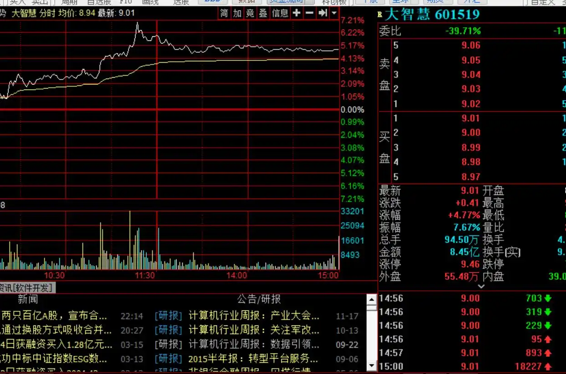This screenshot has height=374, width=566.
Task: Open research report 计算机行业周报:产业大会
Action: [254, 316]
